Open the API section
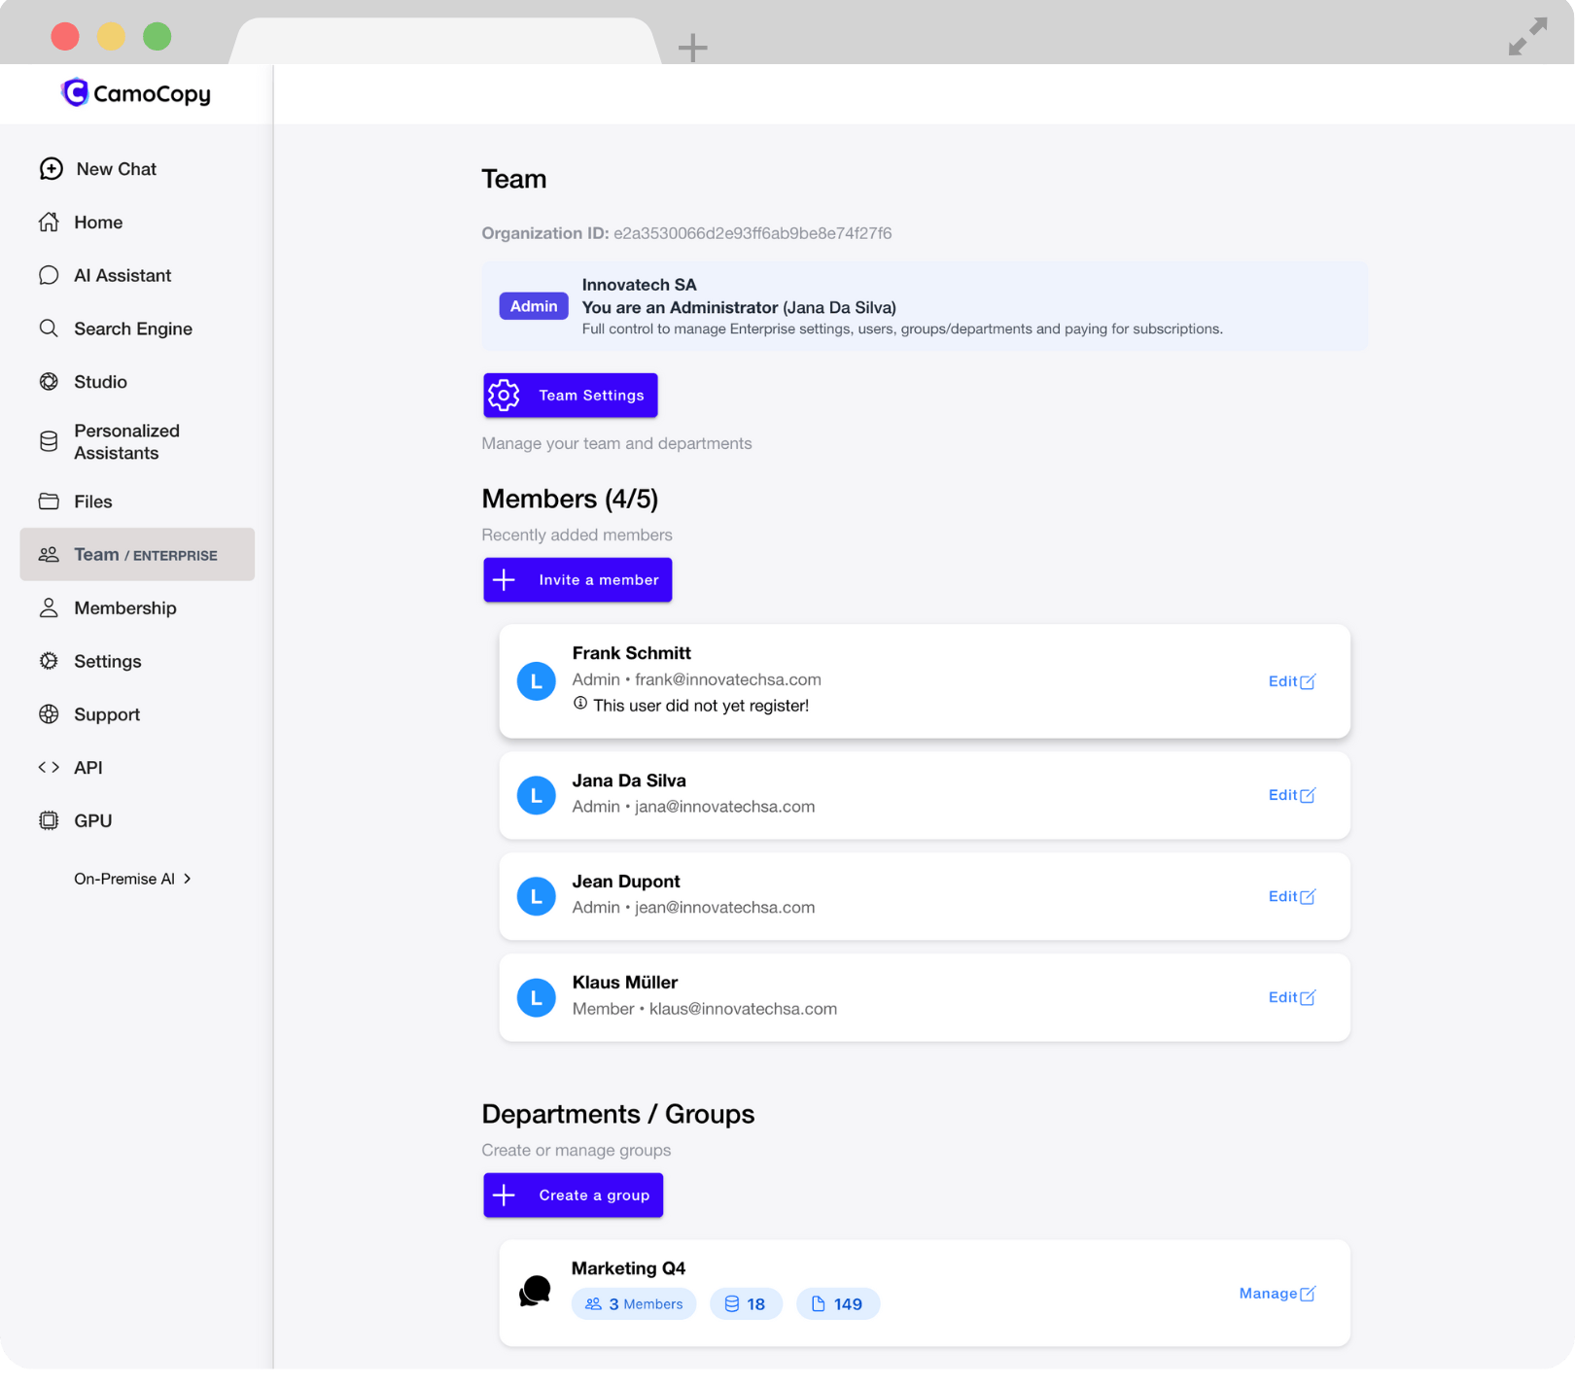Screen dimensions: 1575x1386 point(88,767)
